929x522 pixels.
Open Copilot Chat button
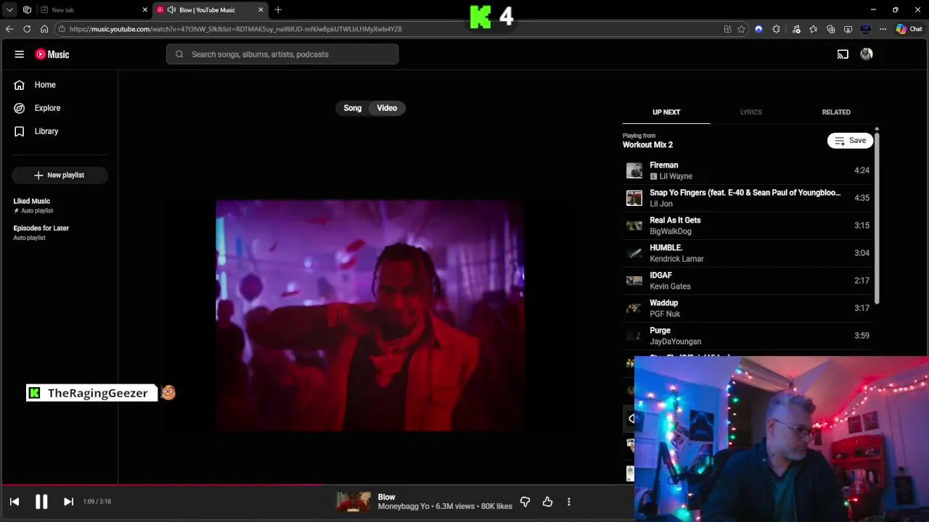909,29
